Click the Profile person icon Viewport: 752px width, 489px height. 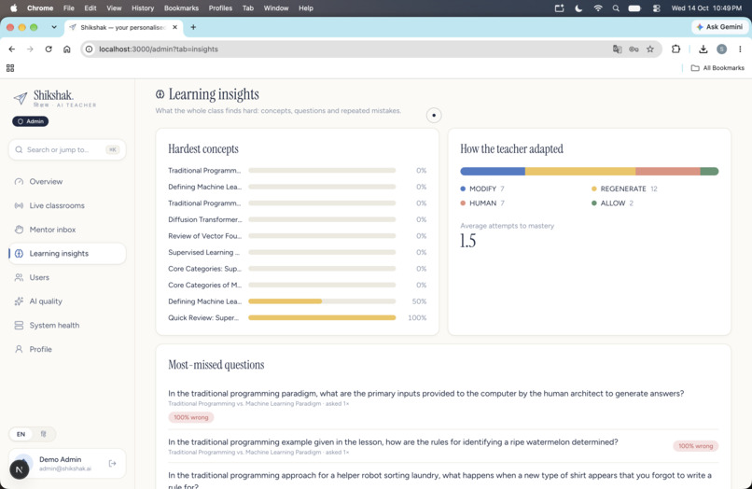(19, 349)
